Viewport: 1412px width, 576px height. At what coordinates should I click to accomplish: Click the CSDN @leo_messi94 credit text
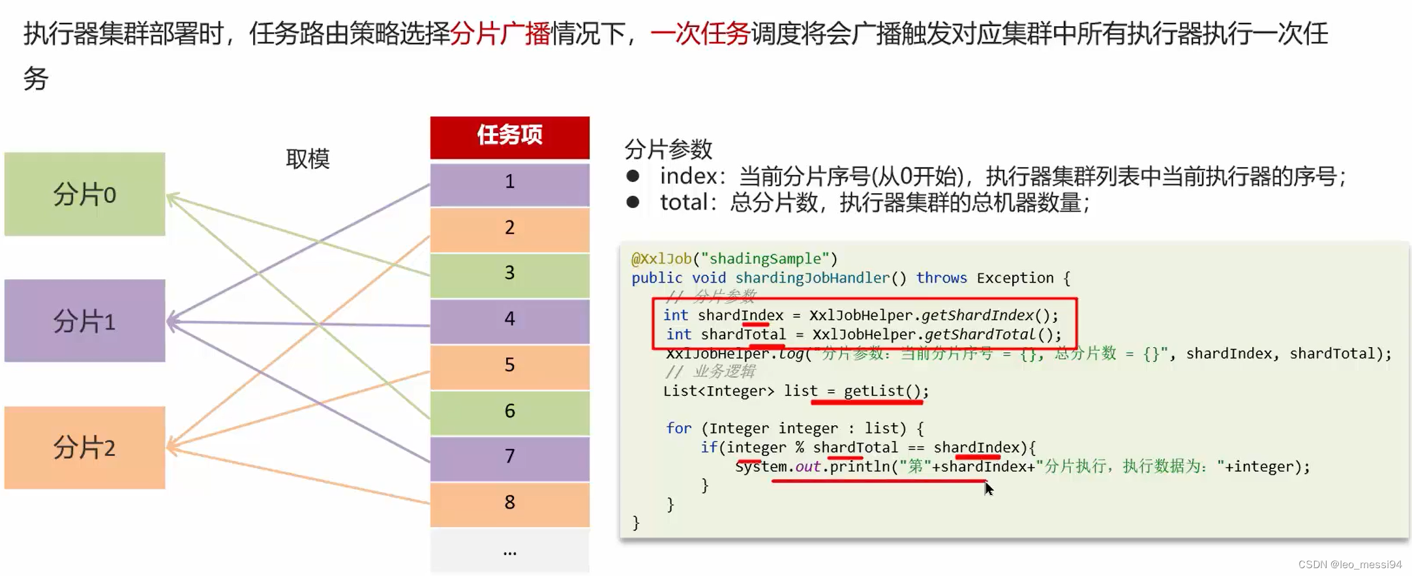click(x=1349, y=564)
